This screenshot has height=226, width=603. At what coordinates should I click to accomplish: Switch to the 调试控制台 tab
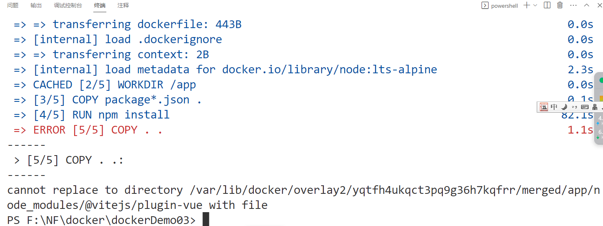[x=68, y=5]
